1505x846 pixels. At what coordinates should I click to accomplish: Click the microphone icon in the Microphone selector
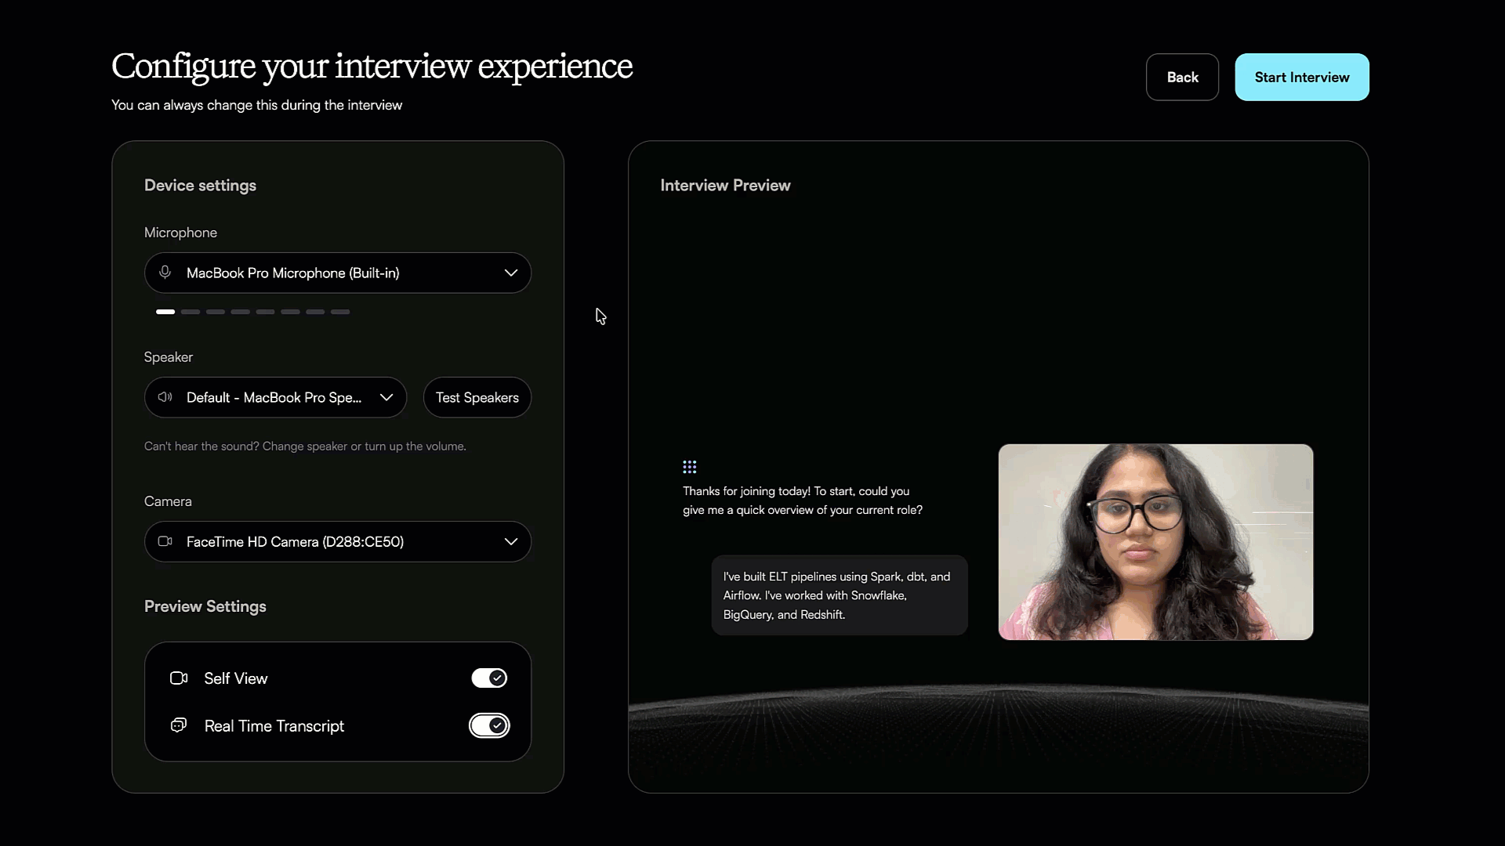165,273
